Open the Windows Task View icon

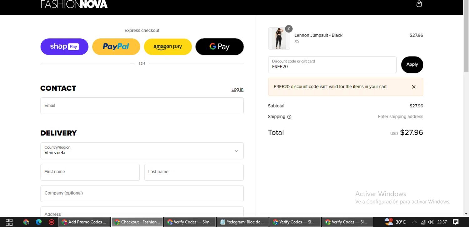tap(9, 222)
